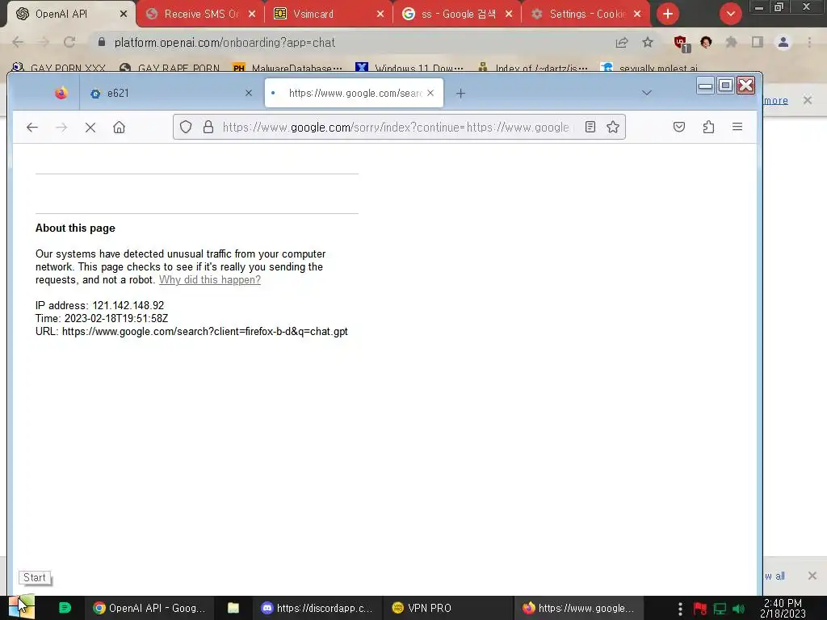827x620 pixels.
Task: Open the Vsimcard tab in Chrome
Action: (327, 14)
